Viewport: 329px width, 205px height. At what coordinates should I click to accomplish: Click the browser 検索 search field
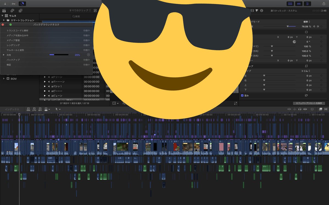point(84,16)
